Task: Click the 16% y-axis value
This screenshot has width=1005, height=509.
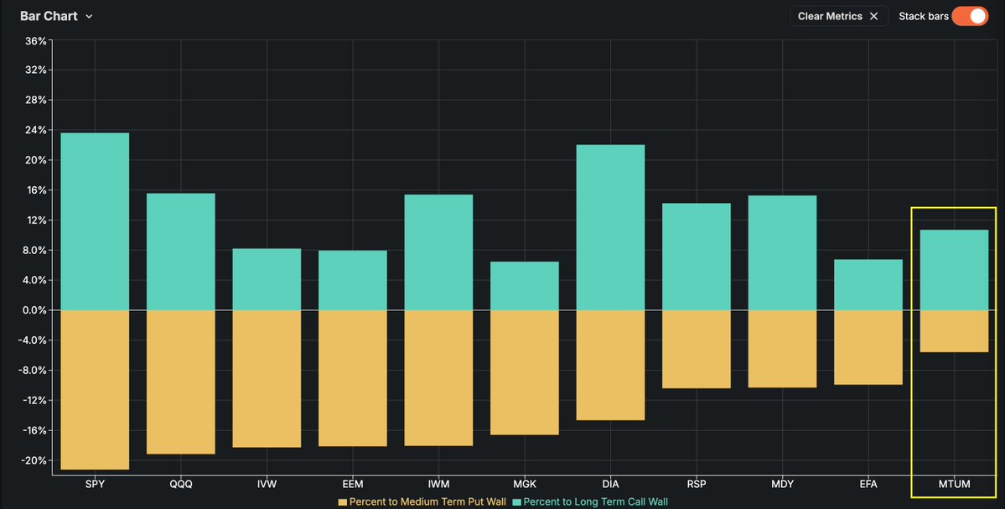Action: click(35, 190)
